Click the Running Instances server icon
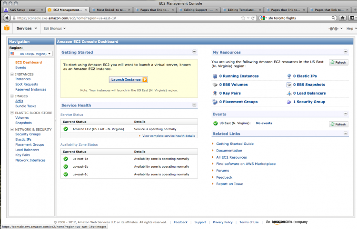This screenshot has width=357, height=229. click(x=215, y=76)
